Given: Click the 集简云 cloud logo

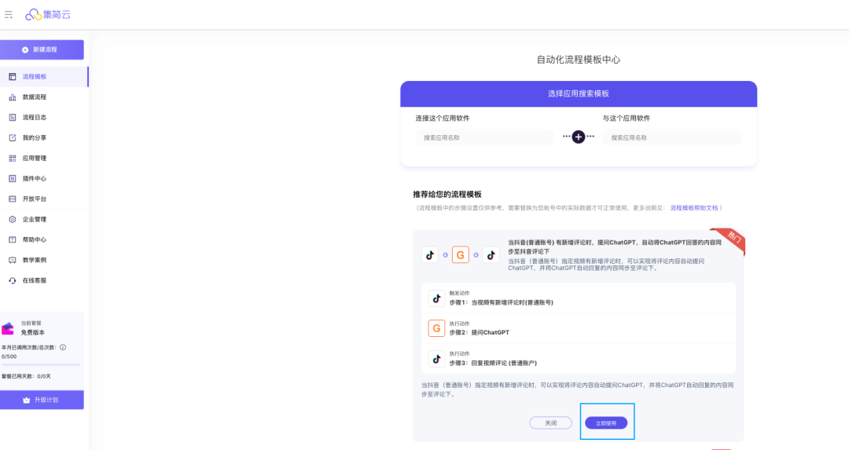Looking at the screenshot, I should pyautogui.click(x=48, y=15).
